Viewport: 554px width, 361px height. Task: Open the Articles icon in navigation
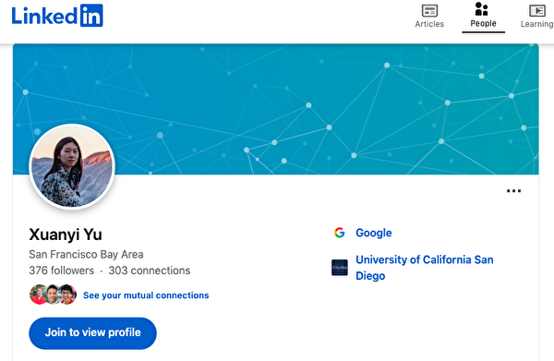[x=429, y=10]
